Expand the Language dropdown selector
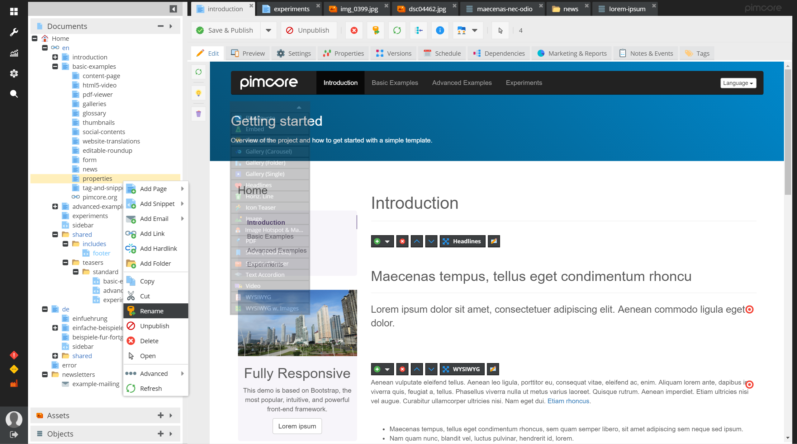This screenshot has width=797, height=444. pos(738,82)
